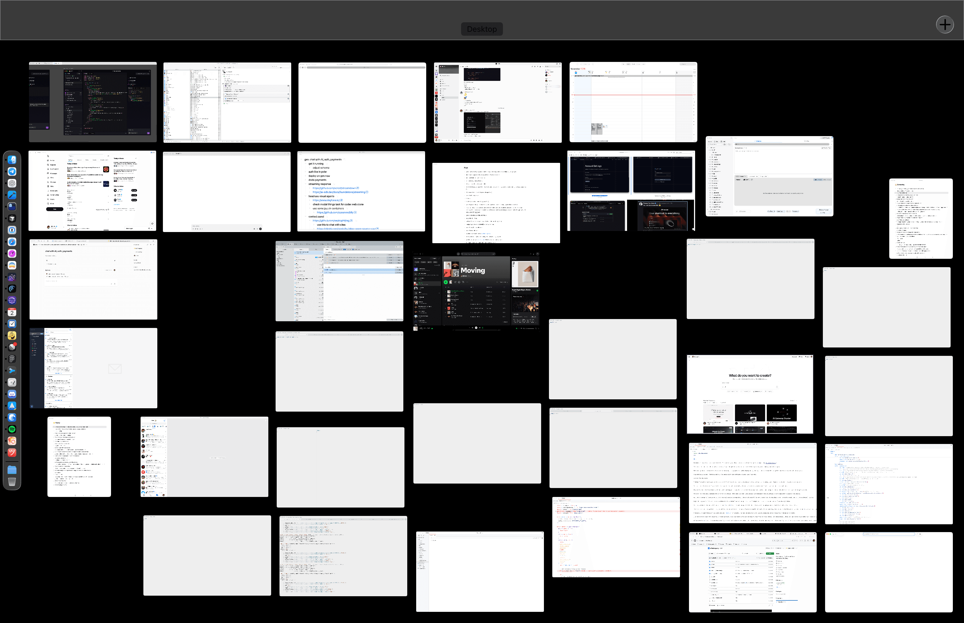This screenshot has width=964, height=623.
Task: Add a new desktop space with plus button
Action: click(944, 25)
